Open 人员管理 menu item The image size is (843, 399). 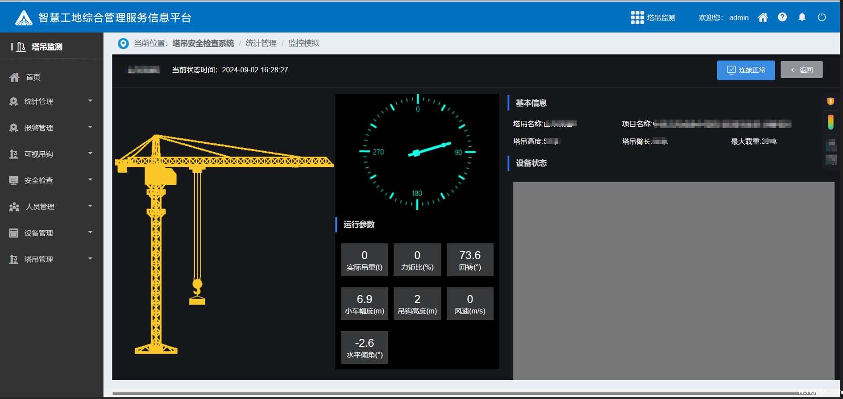[40, 207]
